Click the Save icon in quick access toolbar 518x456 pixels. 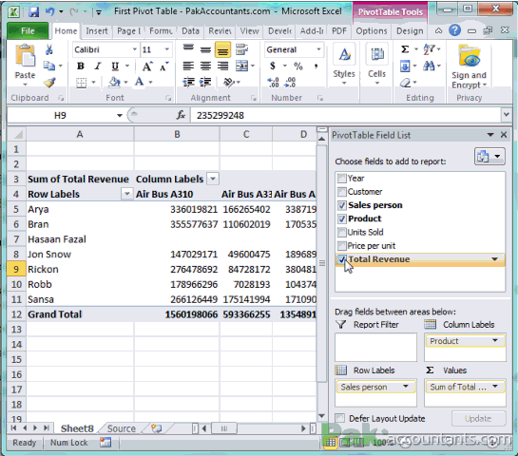tap(33, 12)
